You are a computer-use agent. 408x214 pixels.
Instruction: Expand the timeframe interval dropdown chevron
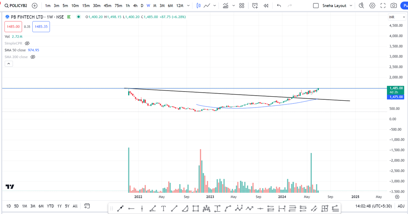[x=188, y=6]
